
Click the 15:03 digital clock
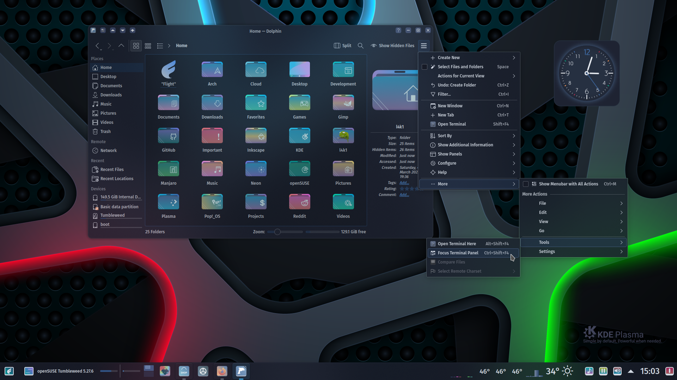click(650, 371)
